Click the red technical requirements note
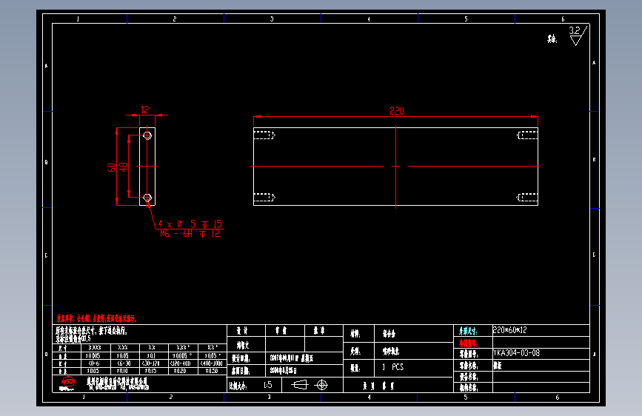Image resolution: width=642 pixels, height=416 pixels. pos(96,318)
